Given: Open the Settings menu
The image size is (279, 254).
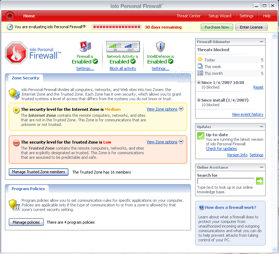Looking at the screenshot, I should [x=247, y=16].
